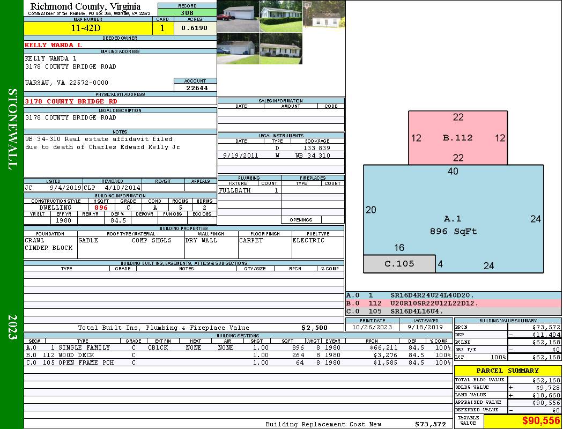This screenshot has width=563, height=429.
Task: Click listed date 9/4/2019
Action: pyautogui.click(x=66, y=187)
